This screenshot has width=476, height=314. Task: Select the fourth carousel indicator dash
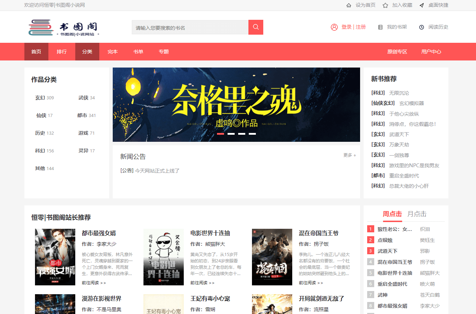pos(252,134)
